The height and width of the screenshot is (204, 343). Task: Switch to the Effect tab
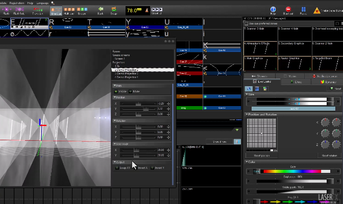click(296, 82)
